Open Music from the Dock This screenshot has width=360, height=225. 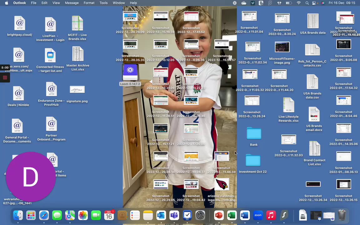pyautogui.click(x=271, y=215)
